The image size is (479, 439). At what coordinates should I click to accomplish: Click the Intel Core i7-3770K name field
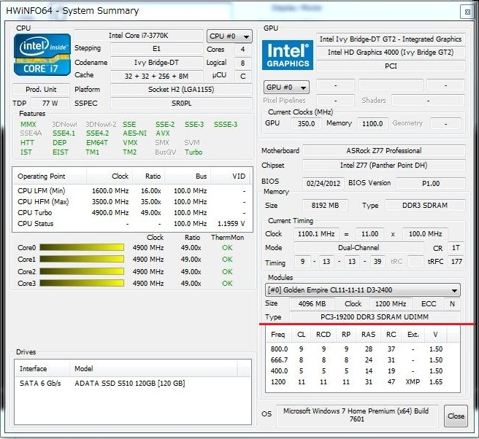[138, 36]
